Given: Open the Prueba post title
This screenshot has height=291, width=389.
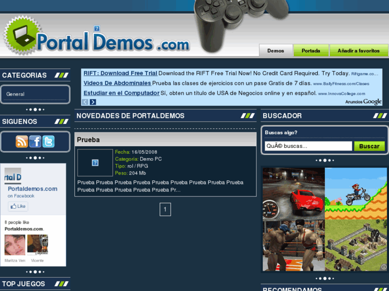Looking at the screenshot, I should click(x=88, y=140).
